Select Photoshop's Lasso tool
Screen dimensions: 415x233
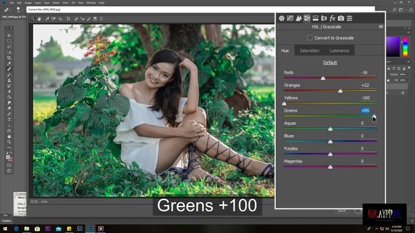[x=9, y=47]
